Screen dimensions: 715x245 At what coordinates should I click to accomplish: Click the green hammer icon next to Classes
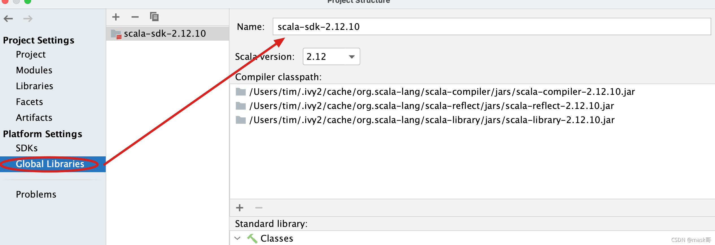click(x=253, y=238)
